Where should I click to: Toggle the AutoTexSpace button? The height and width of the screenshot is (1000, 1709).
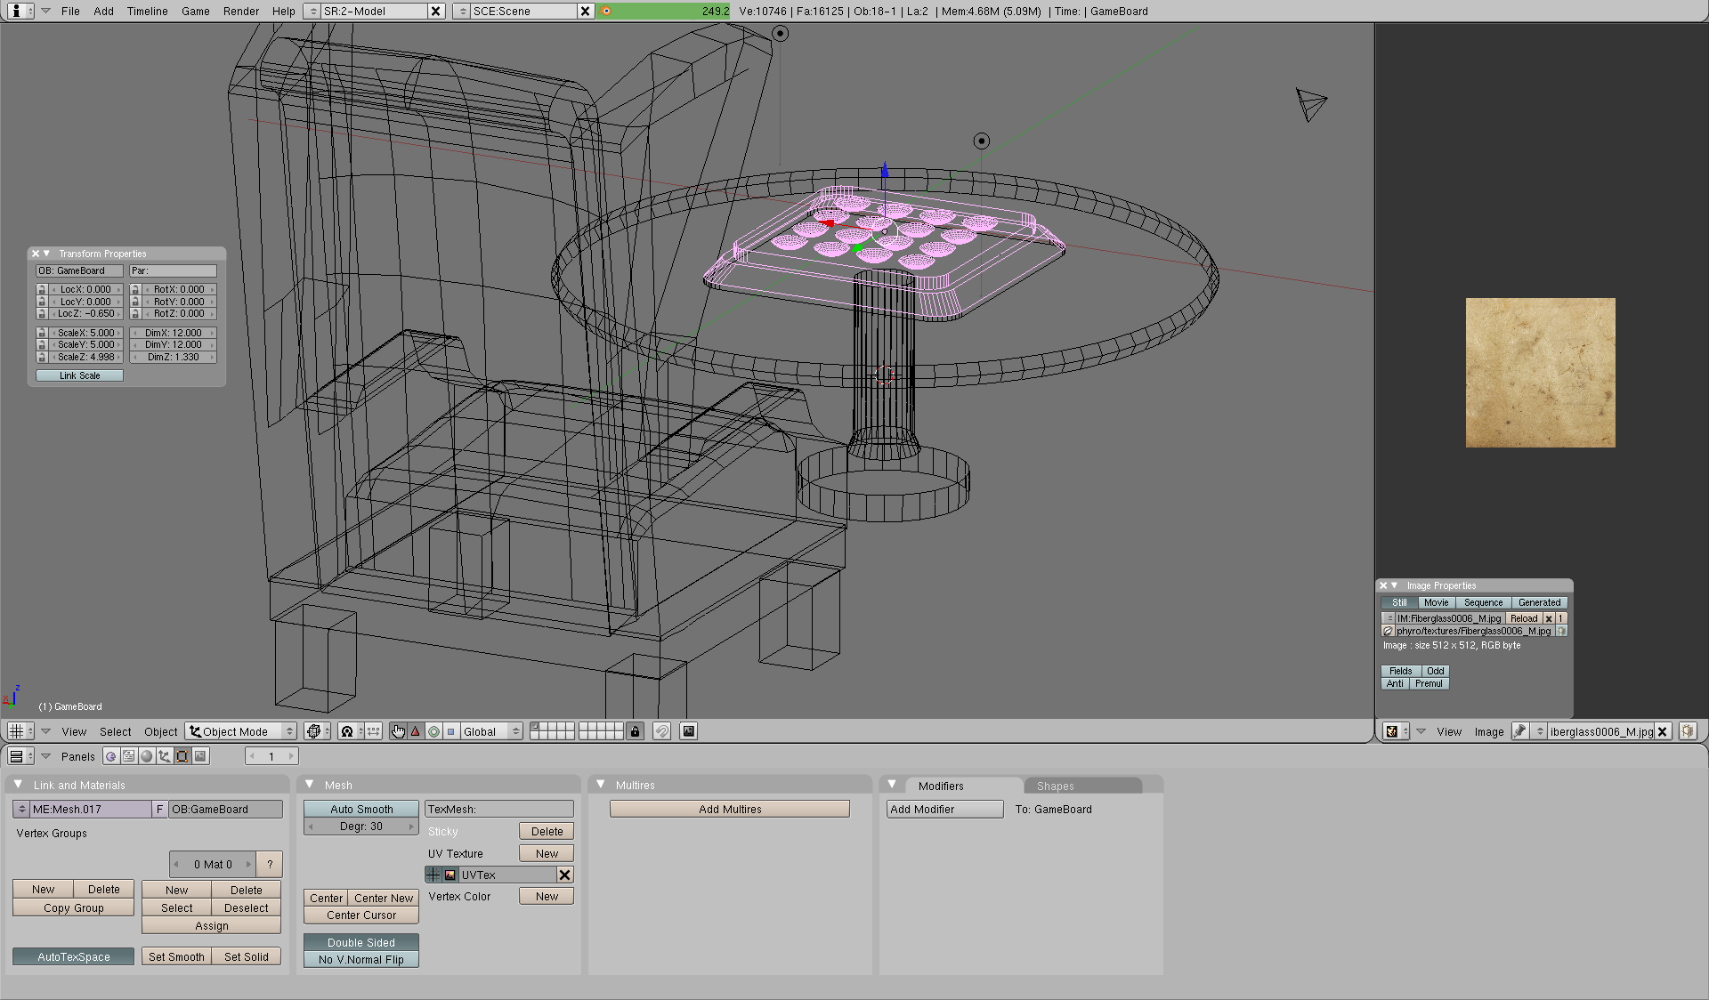point(73,956)
